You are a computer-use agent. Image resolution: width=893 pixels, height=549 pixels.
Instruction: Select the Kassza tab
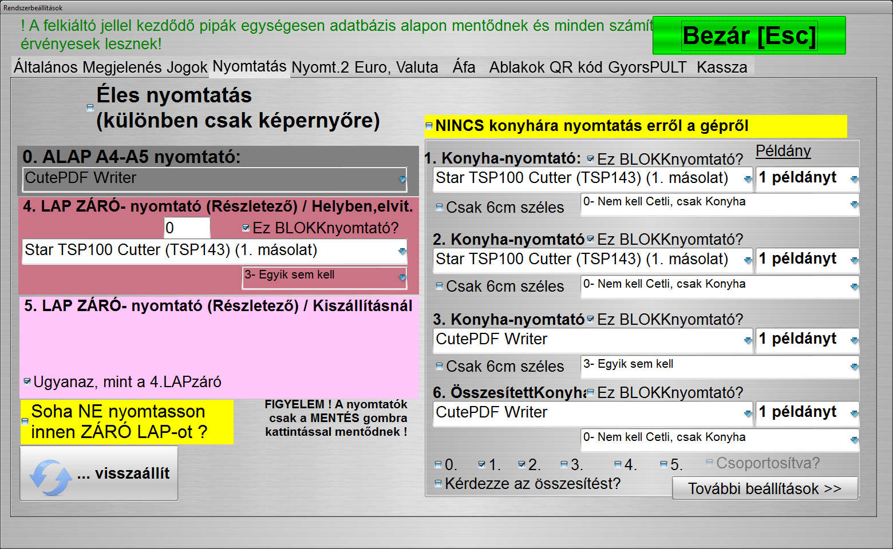721,67
